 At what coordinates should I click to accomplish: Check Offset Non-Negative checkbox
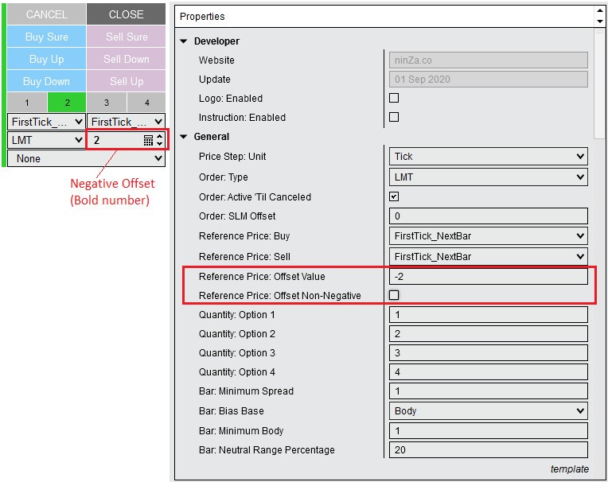pos(393,295)
